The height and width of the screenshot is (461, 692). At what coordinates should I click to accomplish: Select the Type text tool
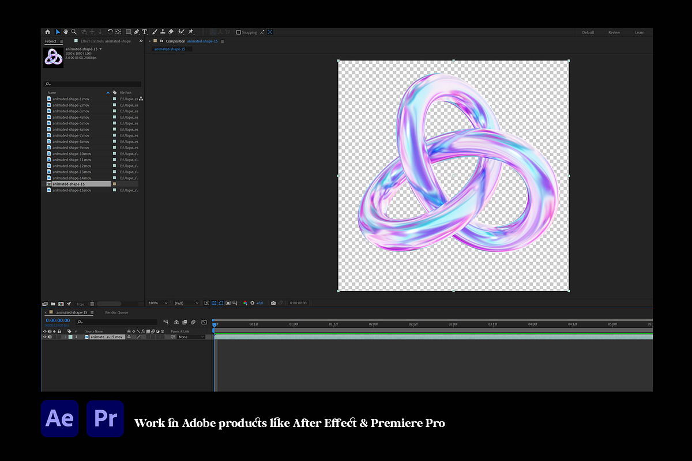145,32
